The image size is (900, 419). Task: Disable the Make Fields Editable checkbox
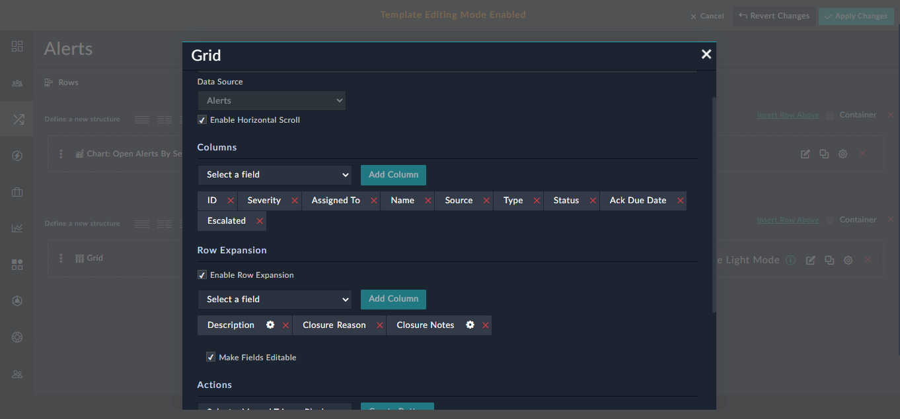(x=211, y=357)
